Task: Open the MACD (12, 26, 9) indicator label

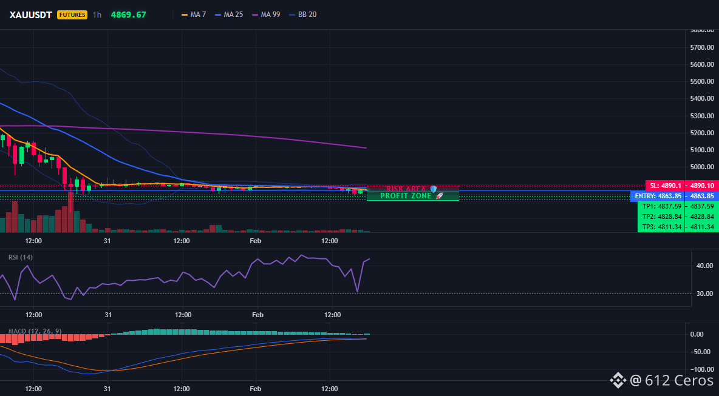Action: click(x=35, y=331)
